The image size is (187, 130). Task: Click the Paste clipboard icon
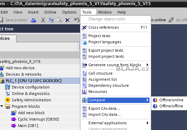click(59, 20)
